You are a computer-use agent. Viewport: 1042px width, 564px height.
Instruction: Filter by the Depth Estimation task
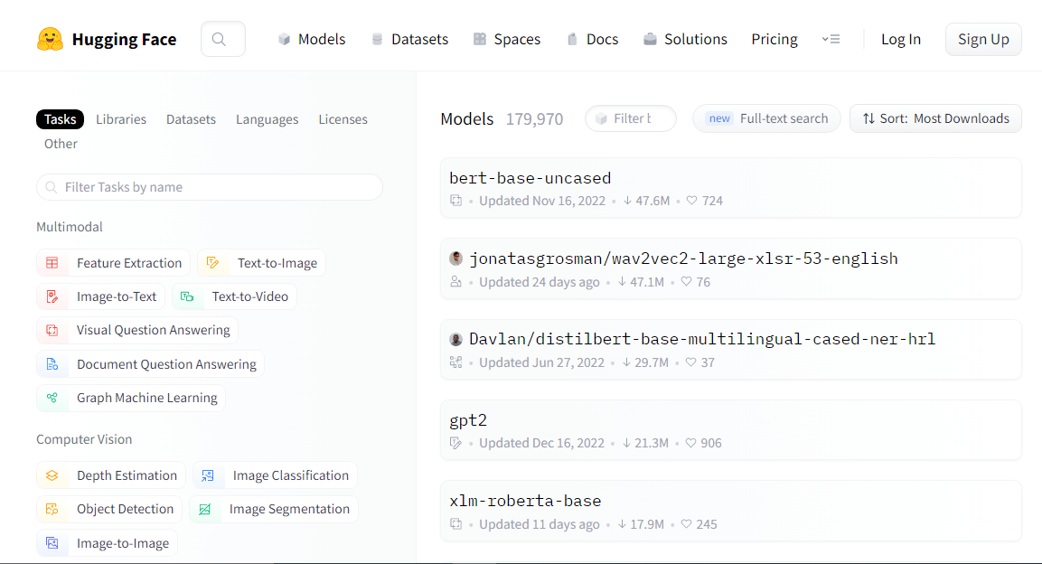pyautogui.click(x=111, y=475)
